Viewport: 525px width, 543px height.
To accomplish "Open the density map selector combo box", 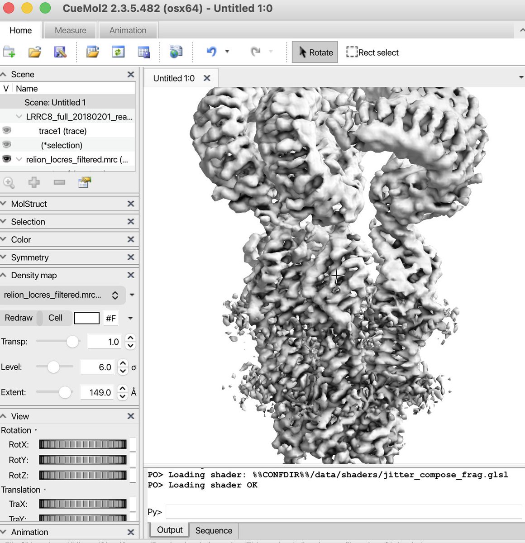I will pos(62,295).
